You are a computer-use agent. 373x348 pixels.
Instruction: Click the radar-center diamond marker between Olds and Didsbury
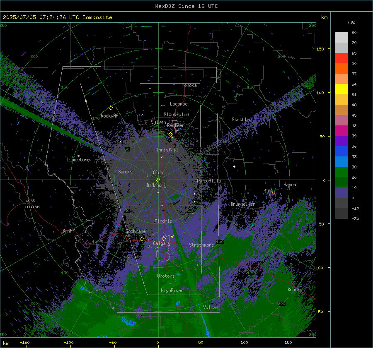click(158, 180)
